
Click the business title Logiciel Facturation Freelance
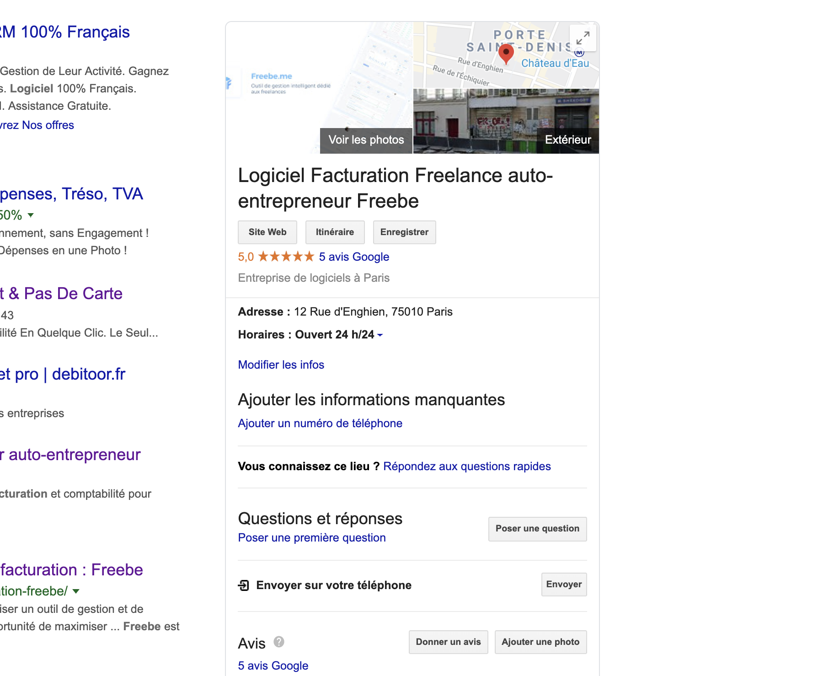(x=396, y=188)
